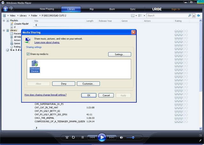Open the URGE tab
Image resolution: width=204 pixels, height=145 pixels.
157,9
